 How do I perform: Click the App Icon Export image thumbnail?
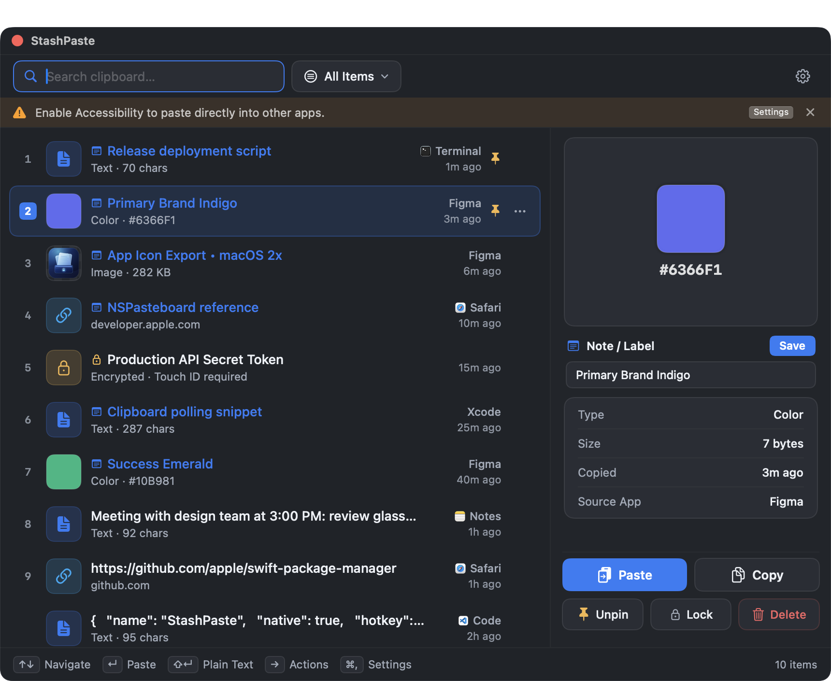[x=64, y=263]
